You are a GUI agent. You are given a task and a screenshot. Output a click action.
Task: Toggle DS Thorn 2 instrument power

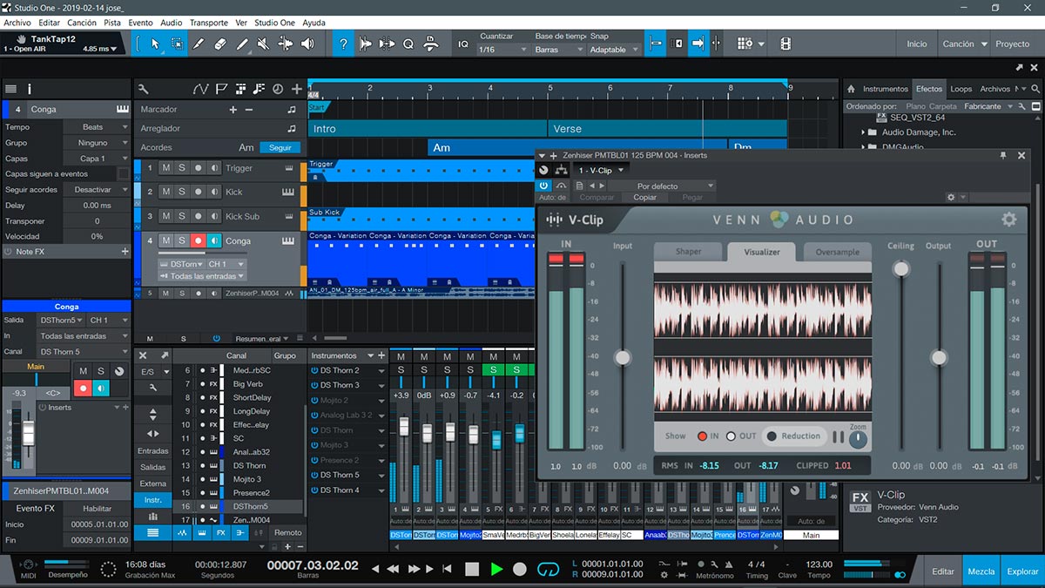314,370
